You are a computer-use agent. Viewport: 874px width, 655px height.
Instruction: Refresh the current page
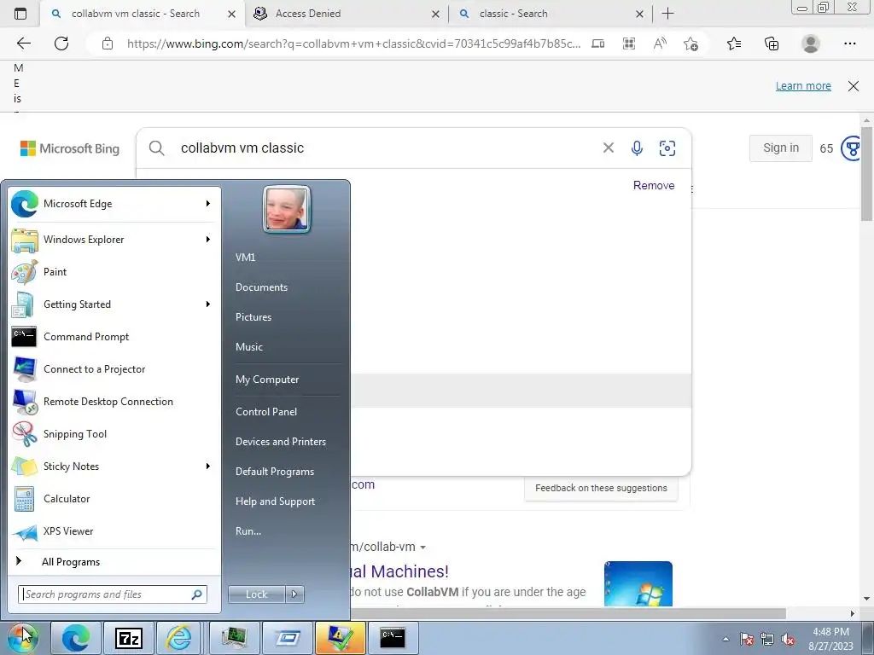(61, 43)
